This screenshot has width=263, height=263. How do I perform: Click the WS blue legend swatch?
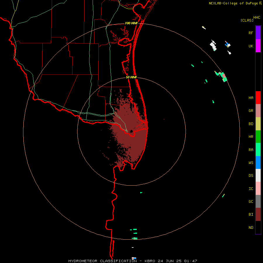pyautogui.click(x=258, y=162)
